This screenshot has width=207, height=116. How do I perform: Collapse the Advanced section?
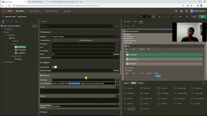click(41, 75)
